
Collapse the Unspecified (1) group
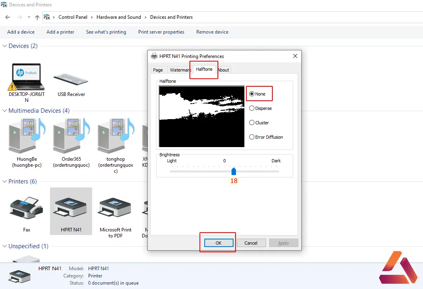[4, 246]
